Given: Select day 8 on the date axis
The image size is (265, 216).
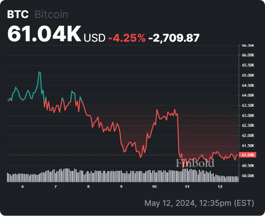Looking at the screenshot, I should coord(88,187).
